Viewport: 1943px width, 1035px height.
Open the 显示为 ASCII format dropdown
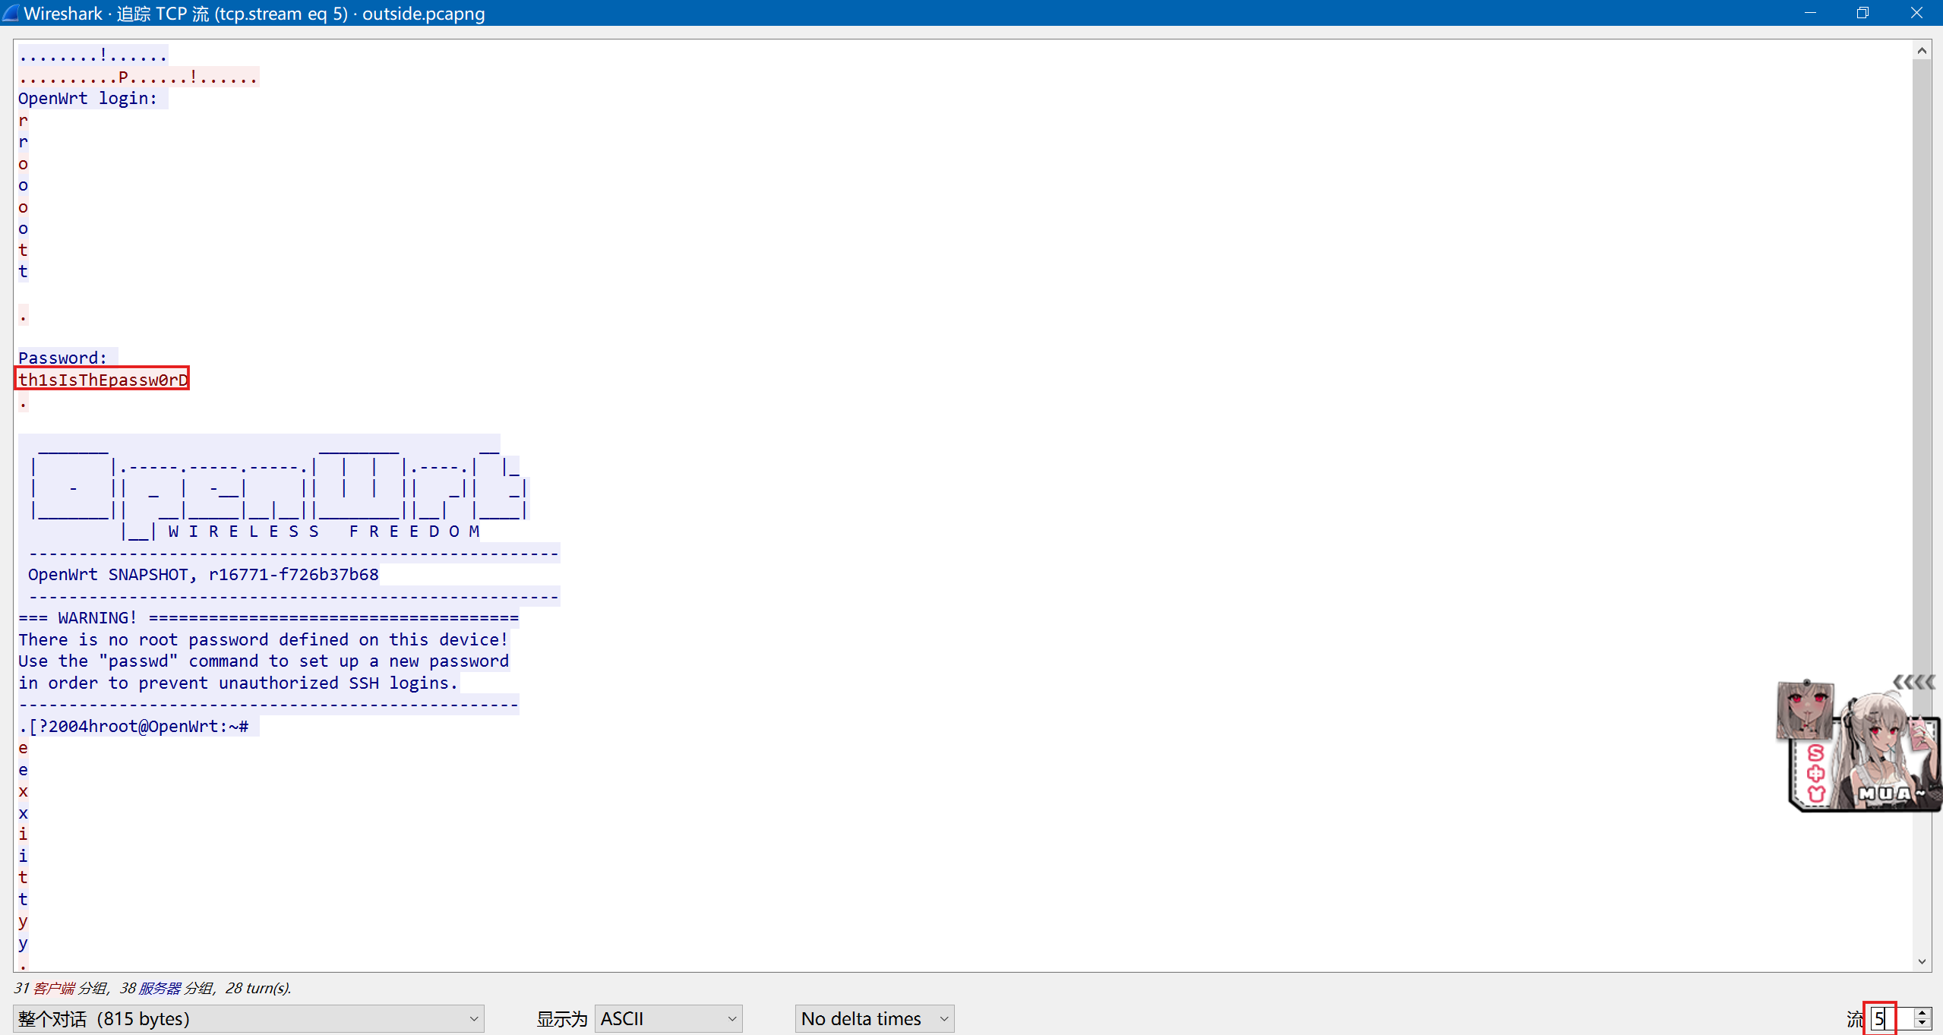pos(668,1018)
